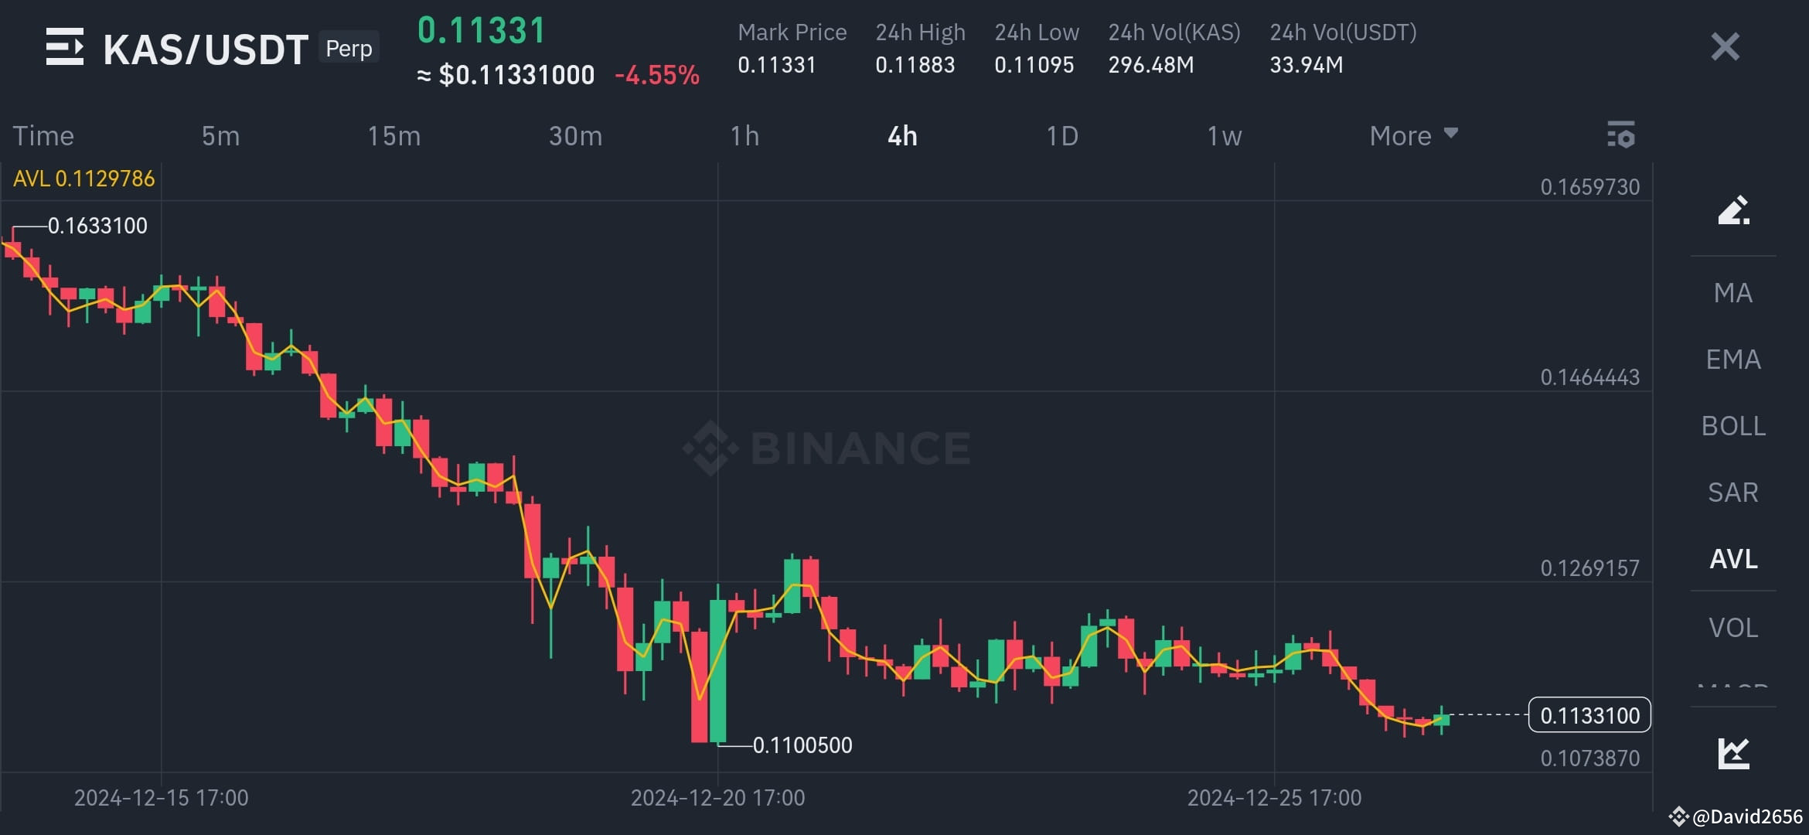Viewport: 1809px width, 835px height.
Task: Click the Binance watermark logo on chart
Action: point(826,448)
